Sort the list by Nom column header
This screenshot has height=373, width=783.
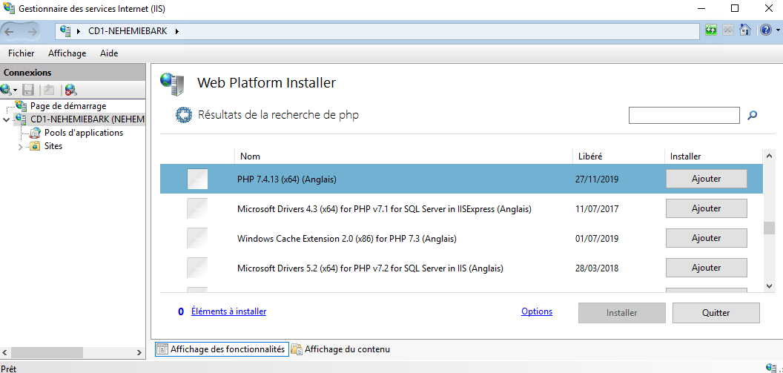coord(403,156)
